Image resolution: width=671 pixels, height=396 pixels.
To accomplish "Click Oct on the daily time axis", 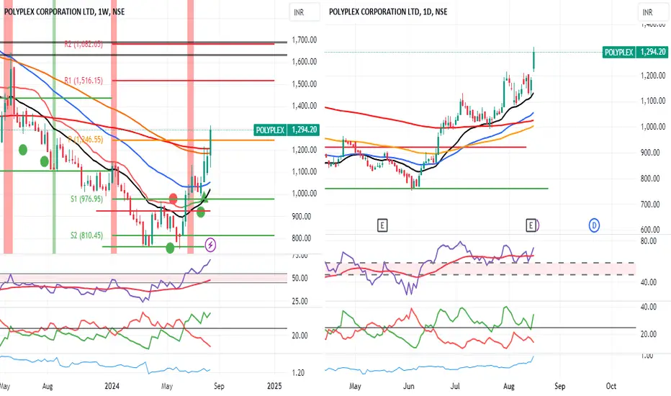I will click(611, 386).
